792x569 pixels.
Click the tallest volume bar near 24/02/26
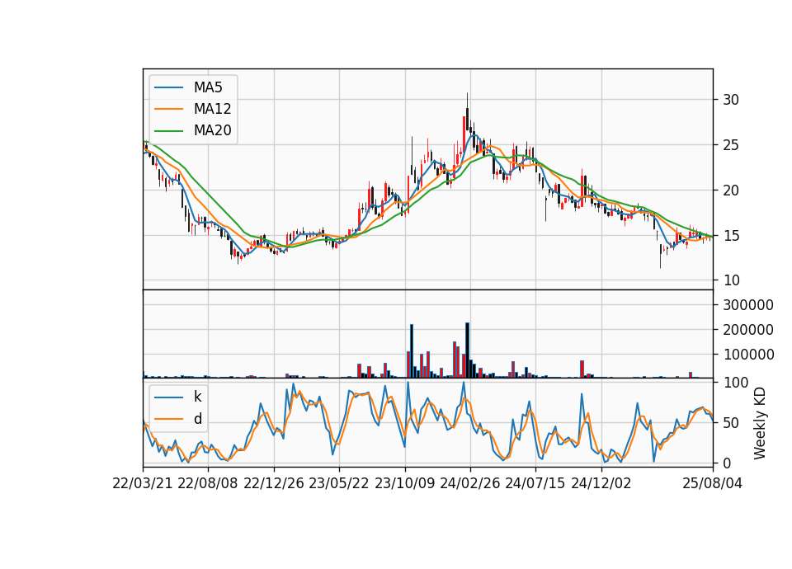[x=467, y=350]
